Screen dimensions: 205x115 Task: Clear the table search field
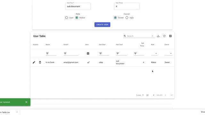152,36
